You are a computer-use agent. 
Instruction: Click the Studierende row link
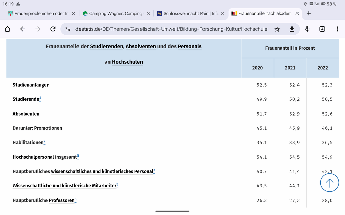click(x=26, y=99)
